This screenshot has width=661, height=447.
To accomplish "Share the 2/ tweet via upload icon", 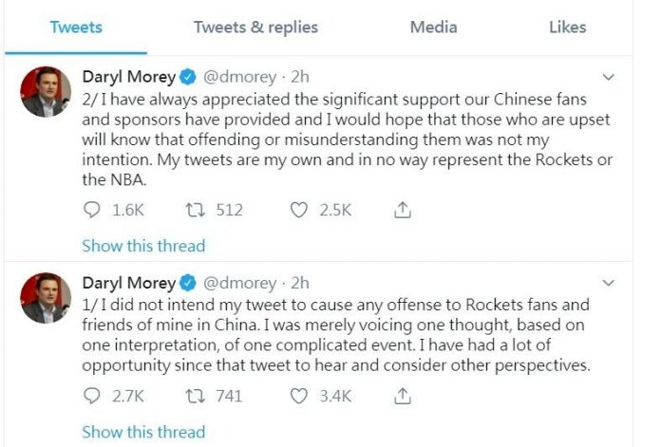I will click(401, 211).
